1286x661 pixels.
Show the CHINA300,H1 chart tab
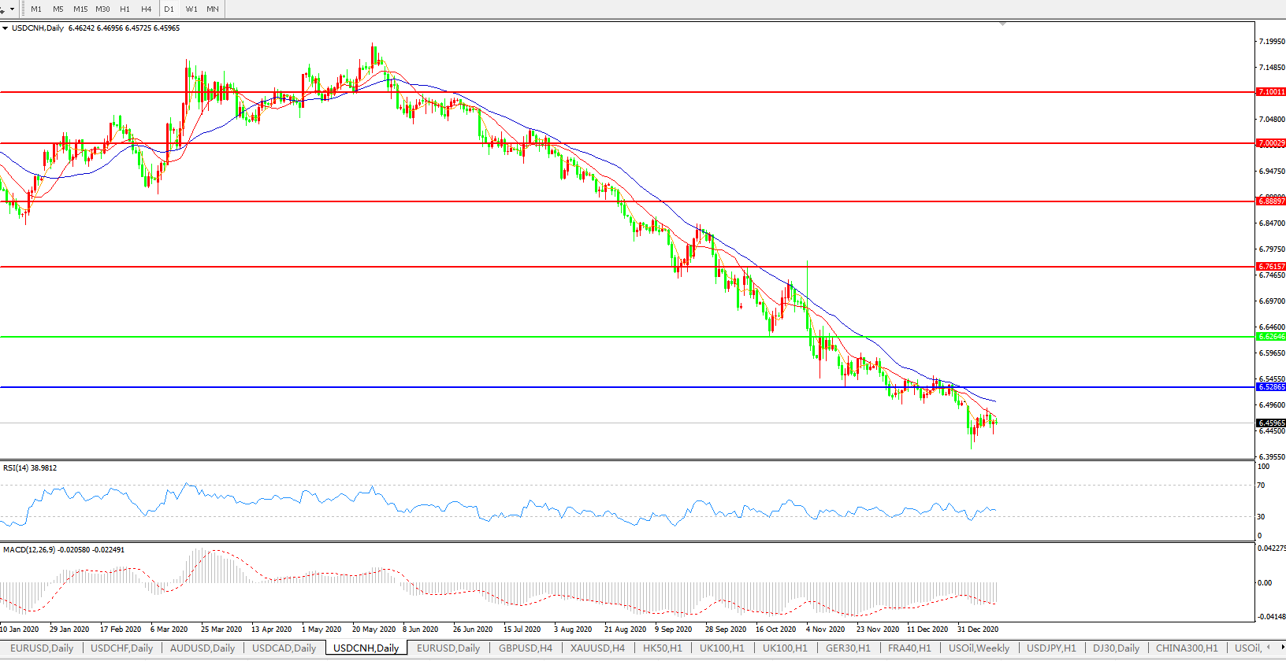(x=1187, y=648)
